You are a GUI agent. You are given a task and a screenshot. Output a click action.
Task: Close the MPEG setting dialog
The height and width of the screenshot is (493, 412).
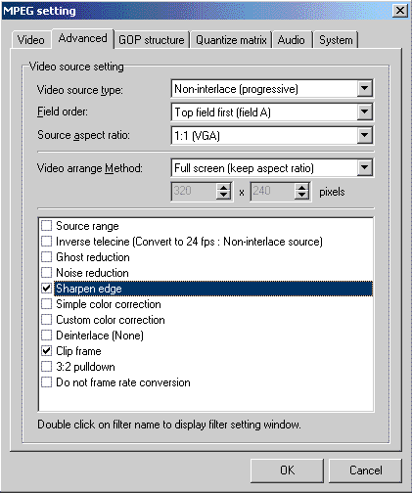[400, 11]
